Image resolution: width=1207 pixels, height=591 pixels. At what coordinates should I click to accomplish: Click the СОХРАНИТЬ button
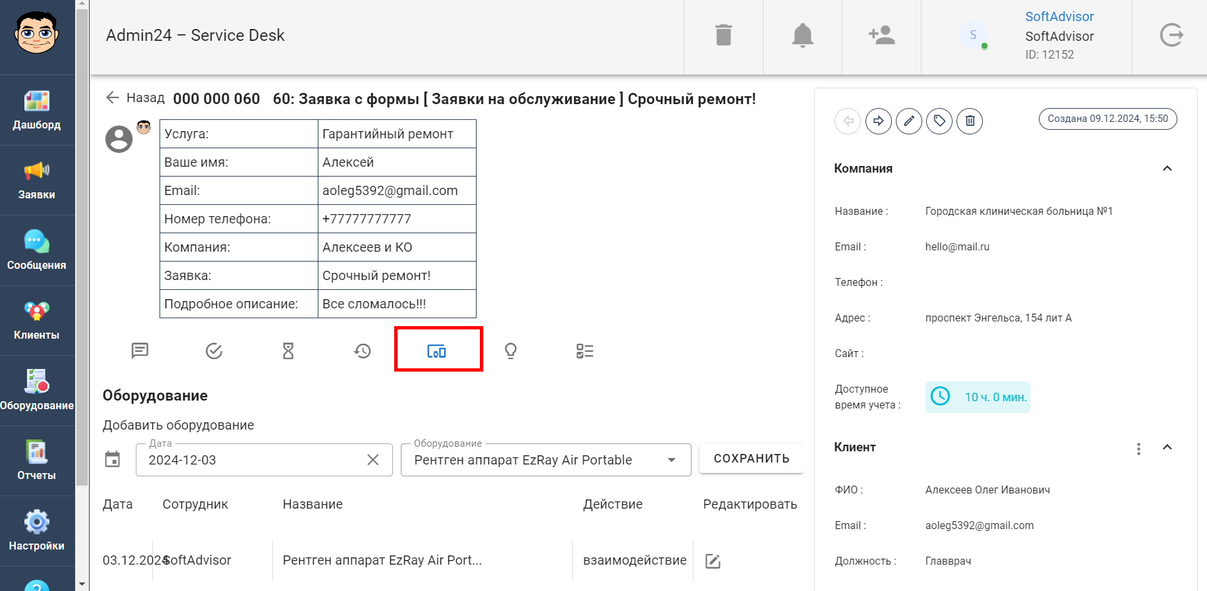click(751, 459)
